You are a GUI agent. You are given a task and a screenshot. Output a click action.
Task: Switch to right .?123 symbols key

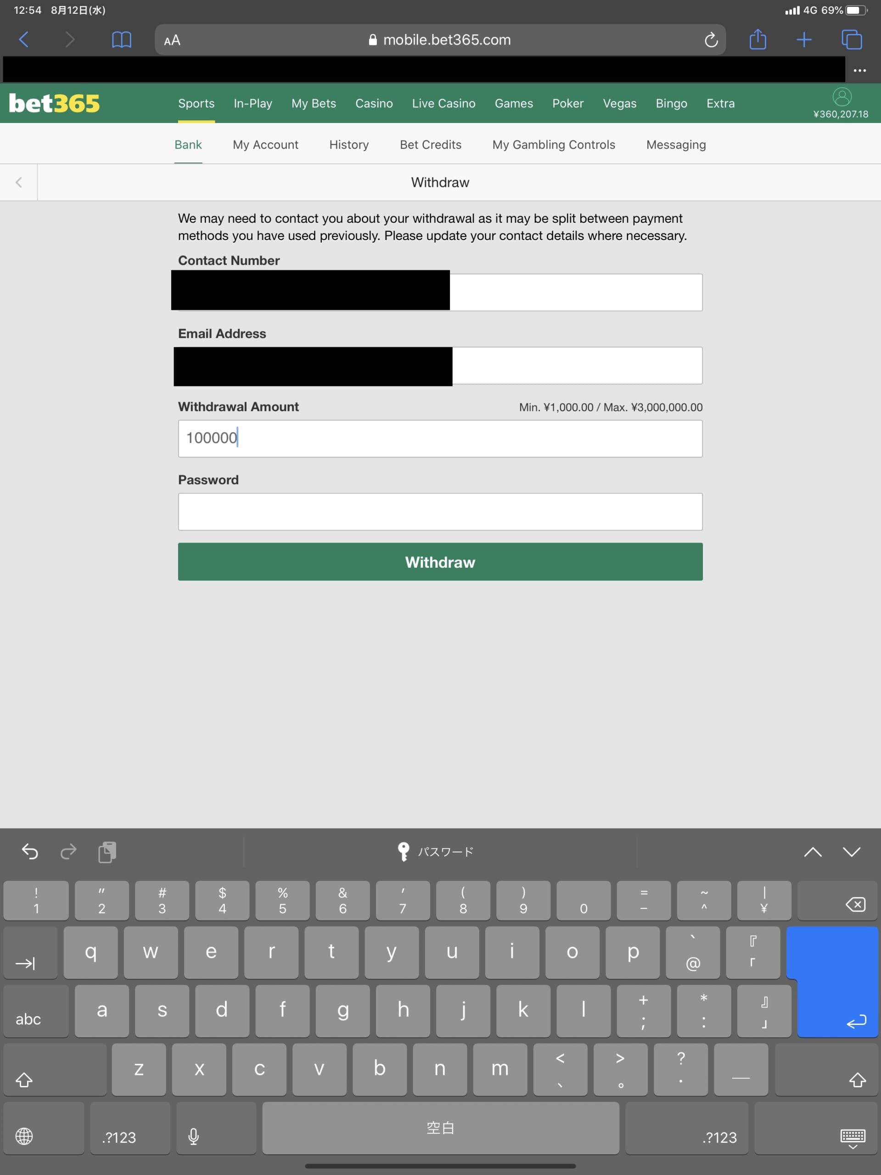[686, 1128]
